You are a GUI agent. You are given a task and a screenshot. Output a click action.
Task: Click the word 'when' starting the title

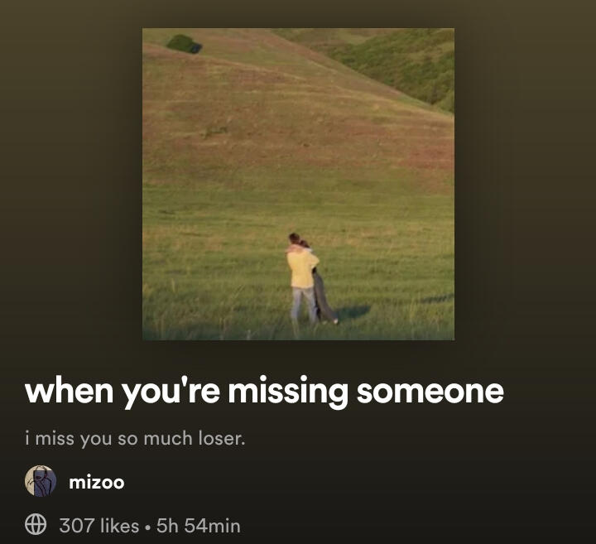pyautogui.click(x=70, y=392)
